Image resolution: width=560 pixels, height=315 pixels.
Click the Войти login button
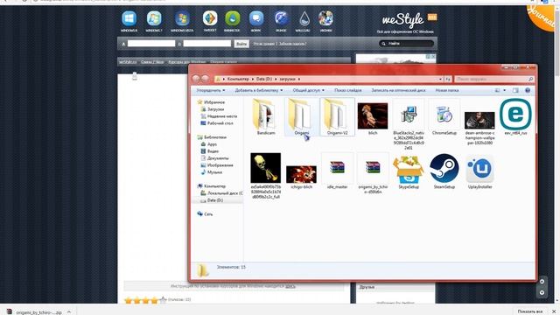coord(241,44)
